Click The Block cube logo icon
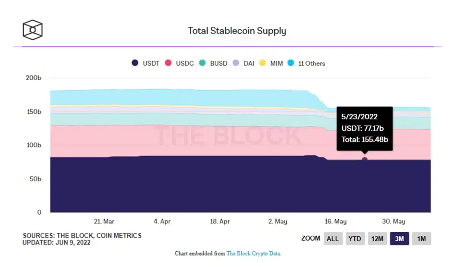The width and height of the screenshot is (454, 267). pos(33,30)
